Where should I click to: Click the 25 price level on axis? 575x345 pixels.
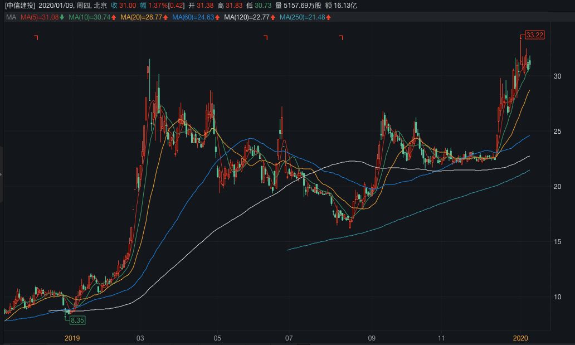coord(557,131)
